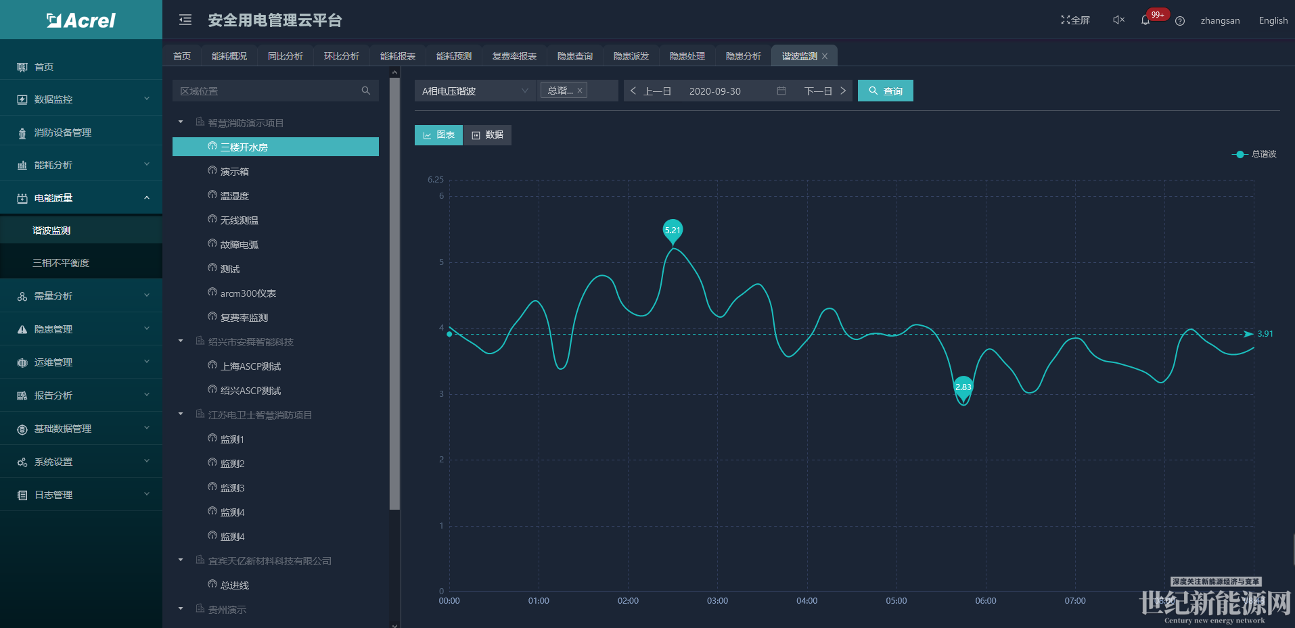Toggle the mute speaker icon
Image resolution: width=1295 pixels, height=628 pixels.
1118,20
